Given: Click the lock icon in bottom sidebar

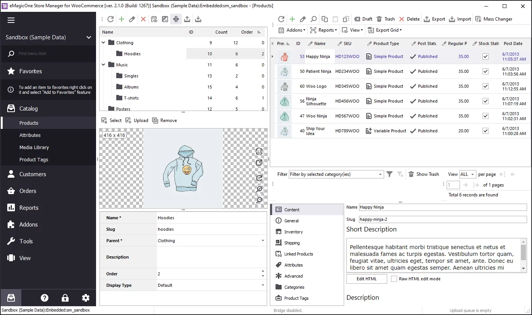Looking at the screenshot, I should [x=65, y=298].
